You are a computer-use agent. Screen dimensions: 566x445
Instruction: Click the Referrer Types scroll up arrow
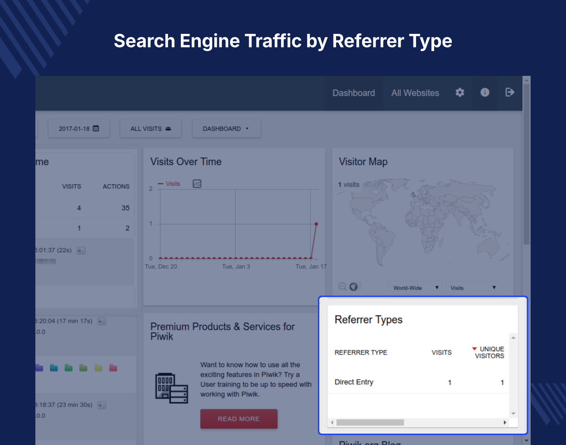click(x=513, y=338)
